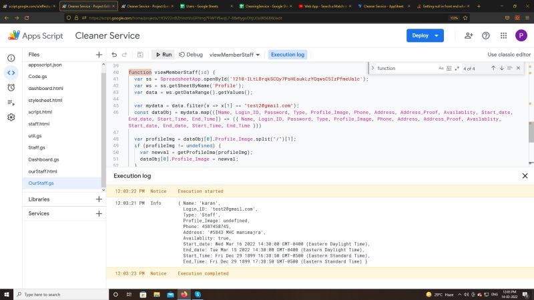The height and width of the screenshot is (300, 534).
Task: Add a library with plus icon
Action: [x=99, y=199]
